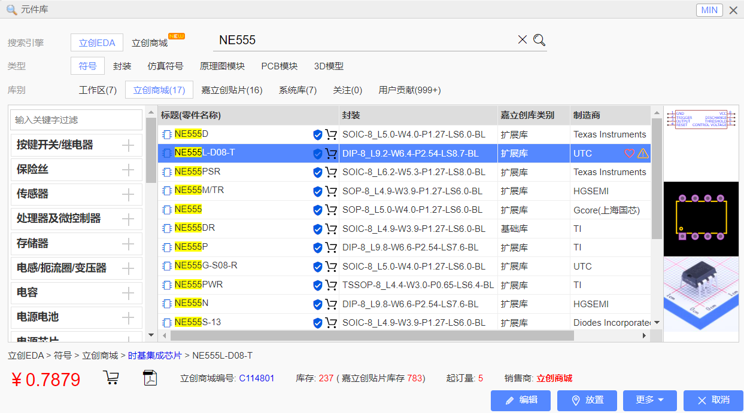Click the 放置 button
Image resolution: width=744 pixels, height=413 pixels.
click(587, 400)
